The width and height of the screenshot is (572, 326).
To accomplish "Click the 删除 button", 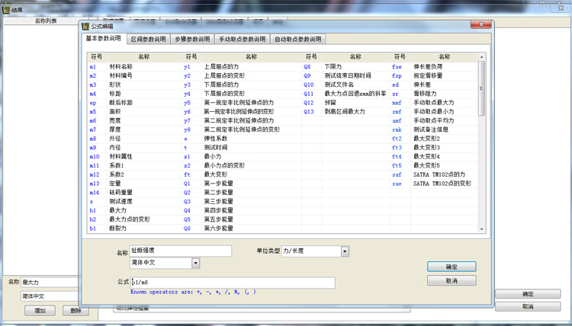I will [75, 310].
